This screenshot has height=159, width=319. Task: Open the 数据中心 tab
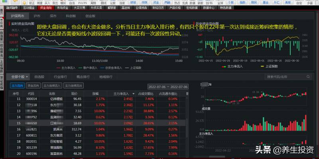point(209,8)
